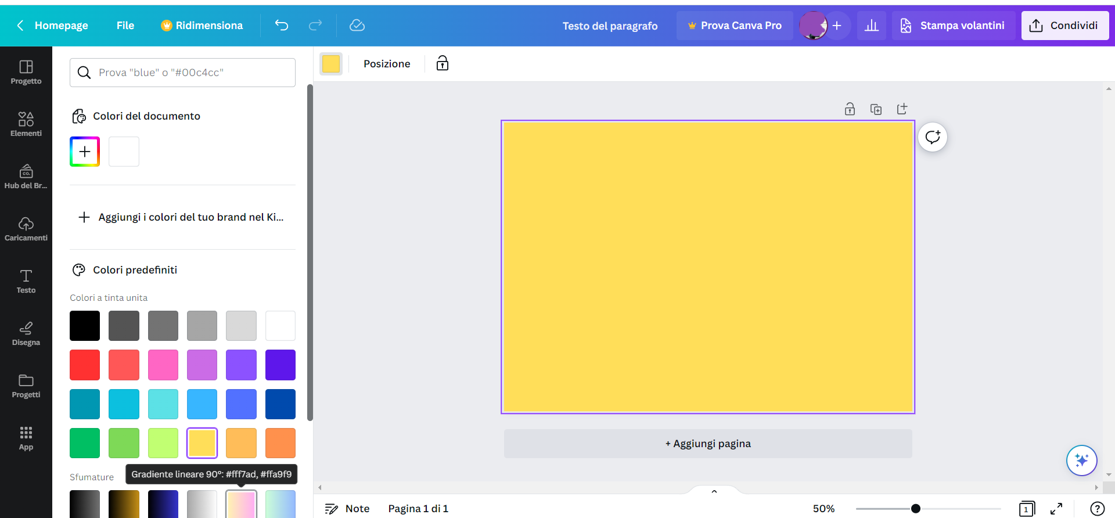Pick the red solid color swatch
Image resolution: width=1115 pixels, height=518 pixels.
coord(85,365)
